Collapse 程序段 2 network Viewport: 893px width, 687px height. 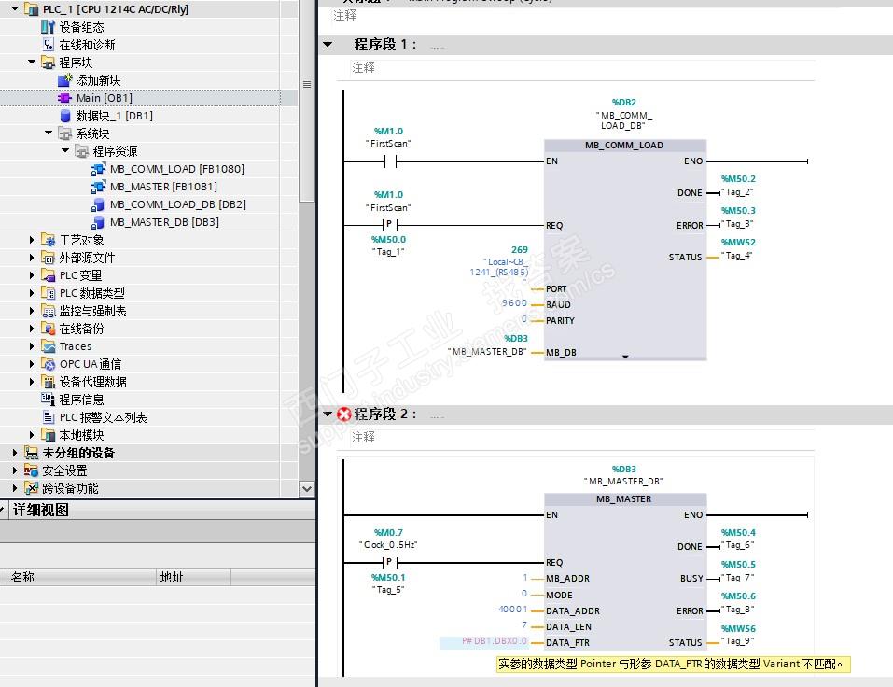point(328,414)
